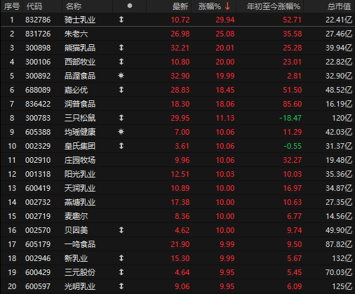Click the up-down arrow icon beside 嘉必优

click(x=121, y=90)
